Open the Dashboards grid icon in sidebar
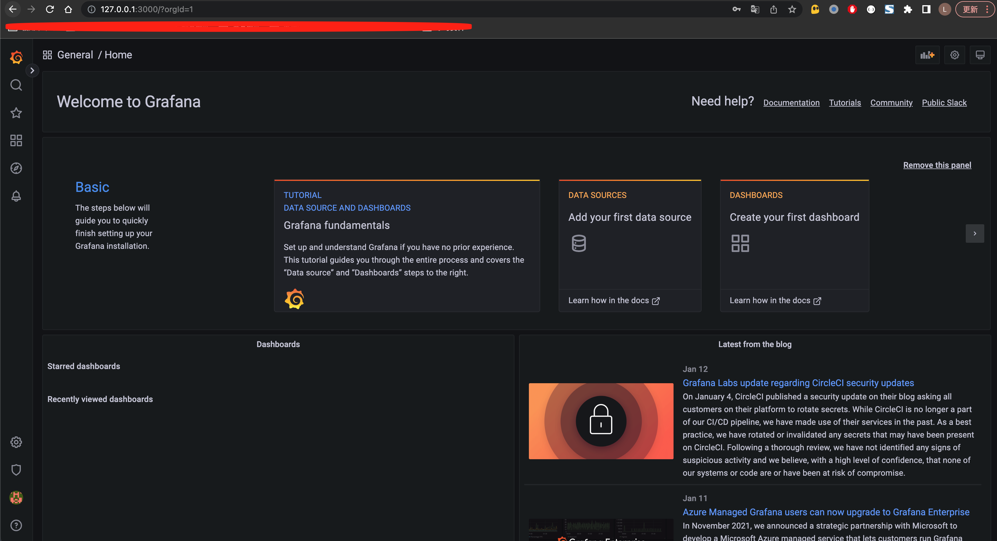Viewport: 997px width, 541px height. click(x=16, y=140)
